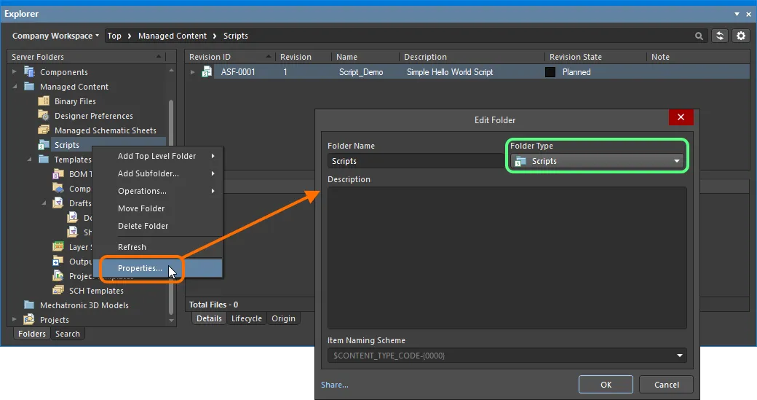This screenshot has width=757, height=400.
Task: Click the Project Templates folder icon
Action: click(x=58, y=276)
